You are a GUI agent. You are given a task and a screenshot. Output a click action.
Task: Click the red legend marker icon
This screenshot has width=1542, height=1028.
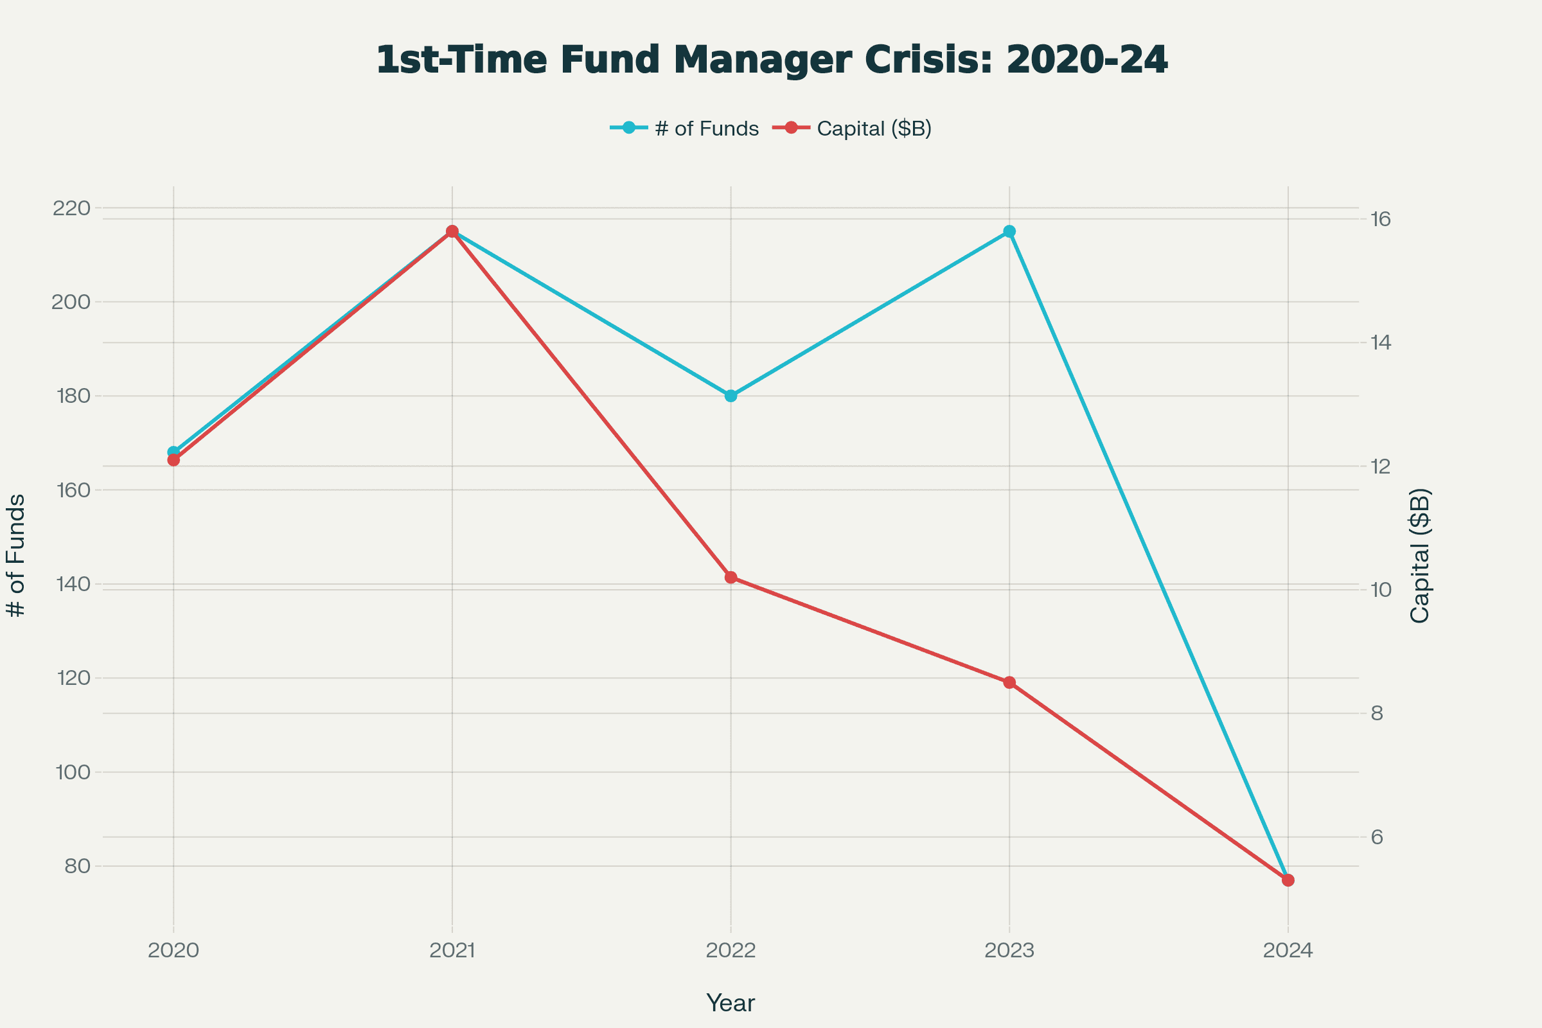pyautogui.click(x=792, y=127)
